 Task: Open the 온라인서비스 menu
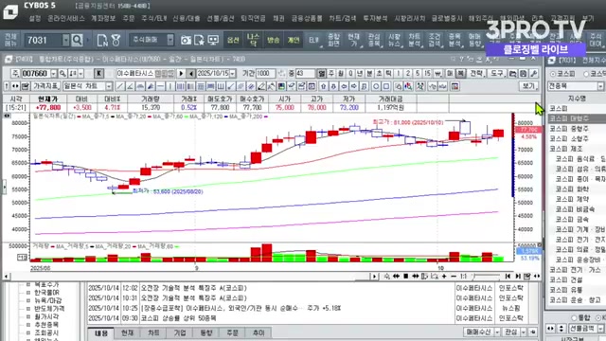(x=66, y=18)
